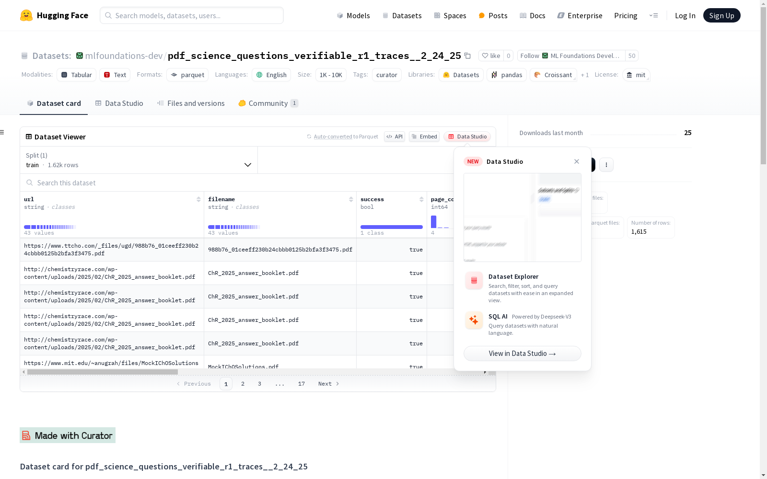Open the Community tab
Image resolution: width=767 pixels, height=479 pixels.
click(268, 103)
